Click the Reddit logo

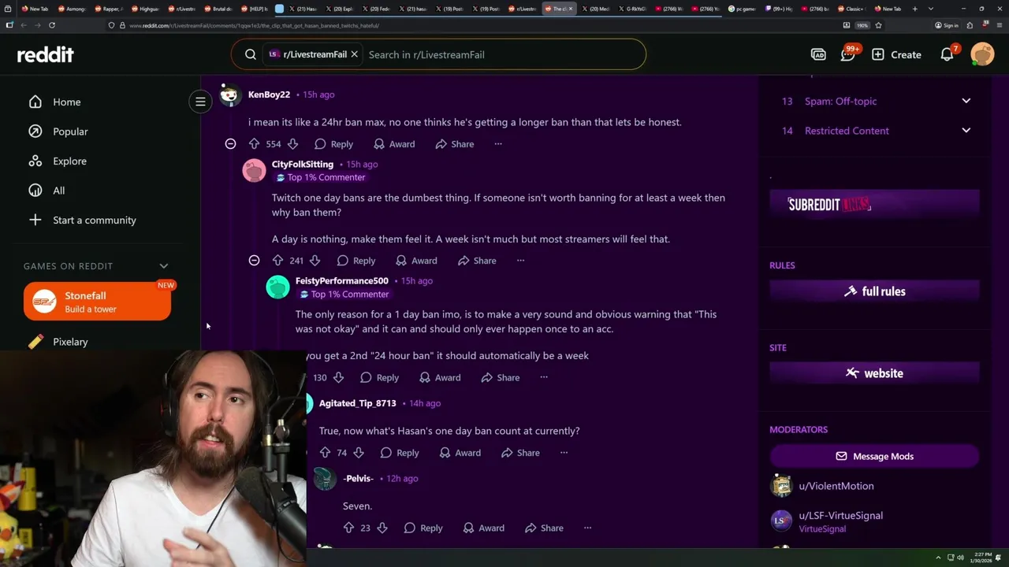pyautogui.click(x=46, y=54)
